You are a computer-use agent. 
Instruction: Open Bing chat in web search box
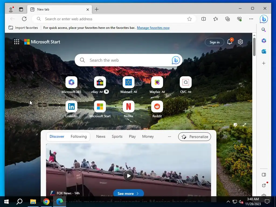pyautogui.click(x=176, y=60)
